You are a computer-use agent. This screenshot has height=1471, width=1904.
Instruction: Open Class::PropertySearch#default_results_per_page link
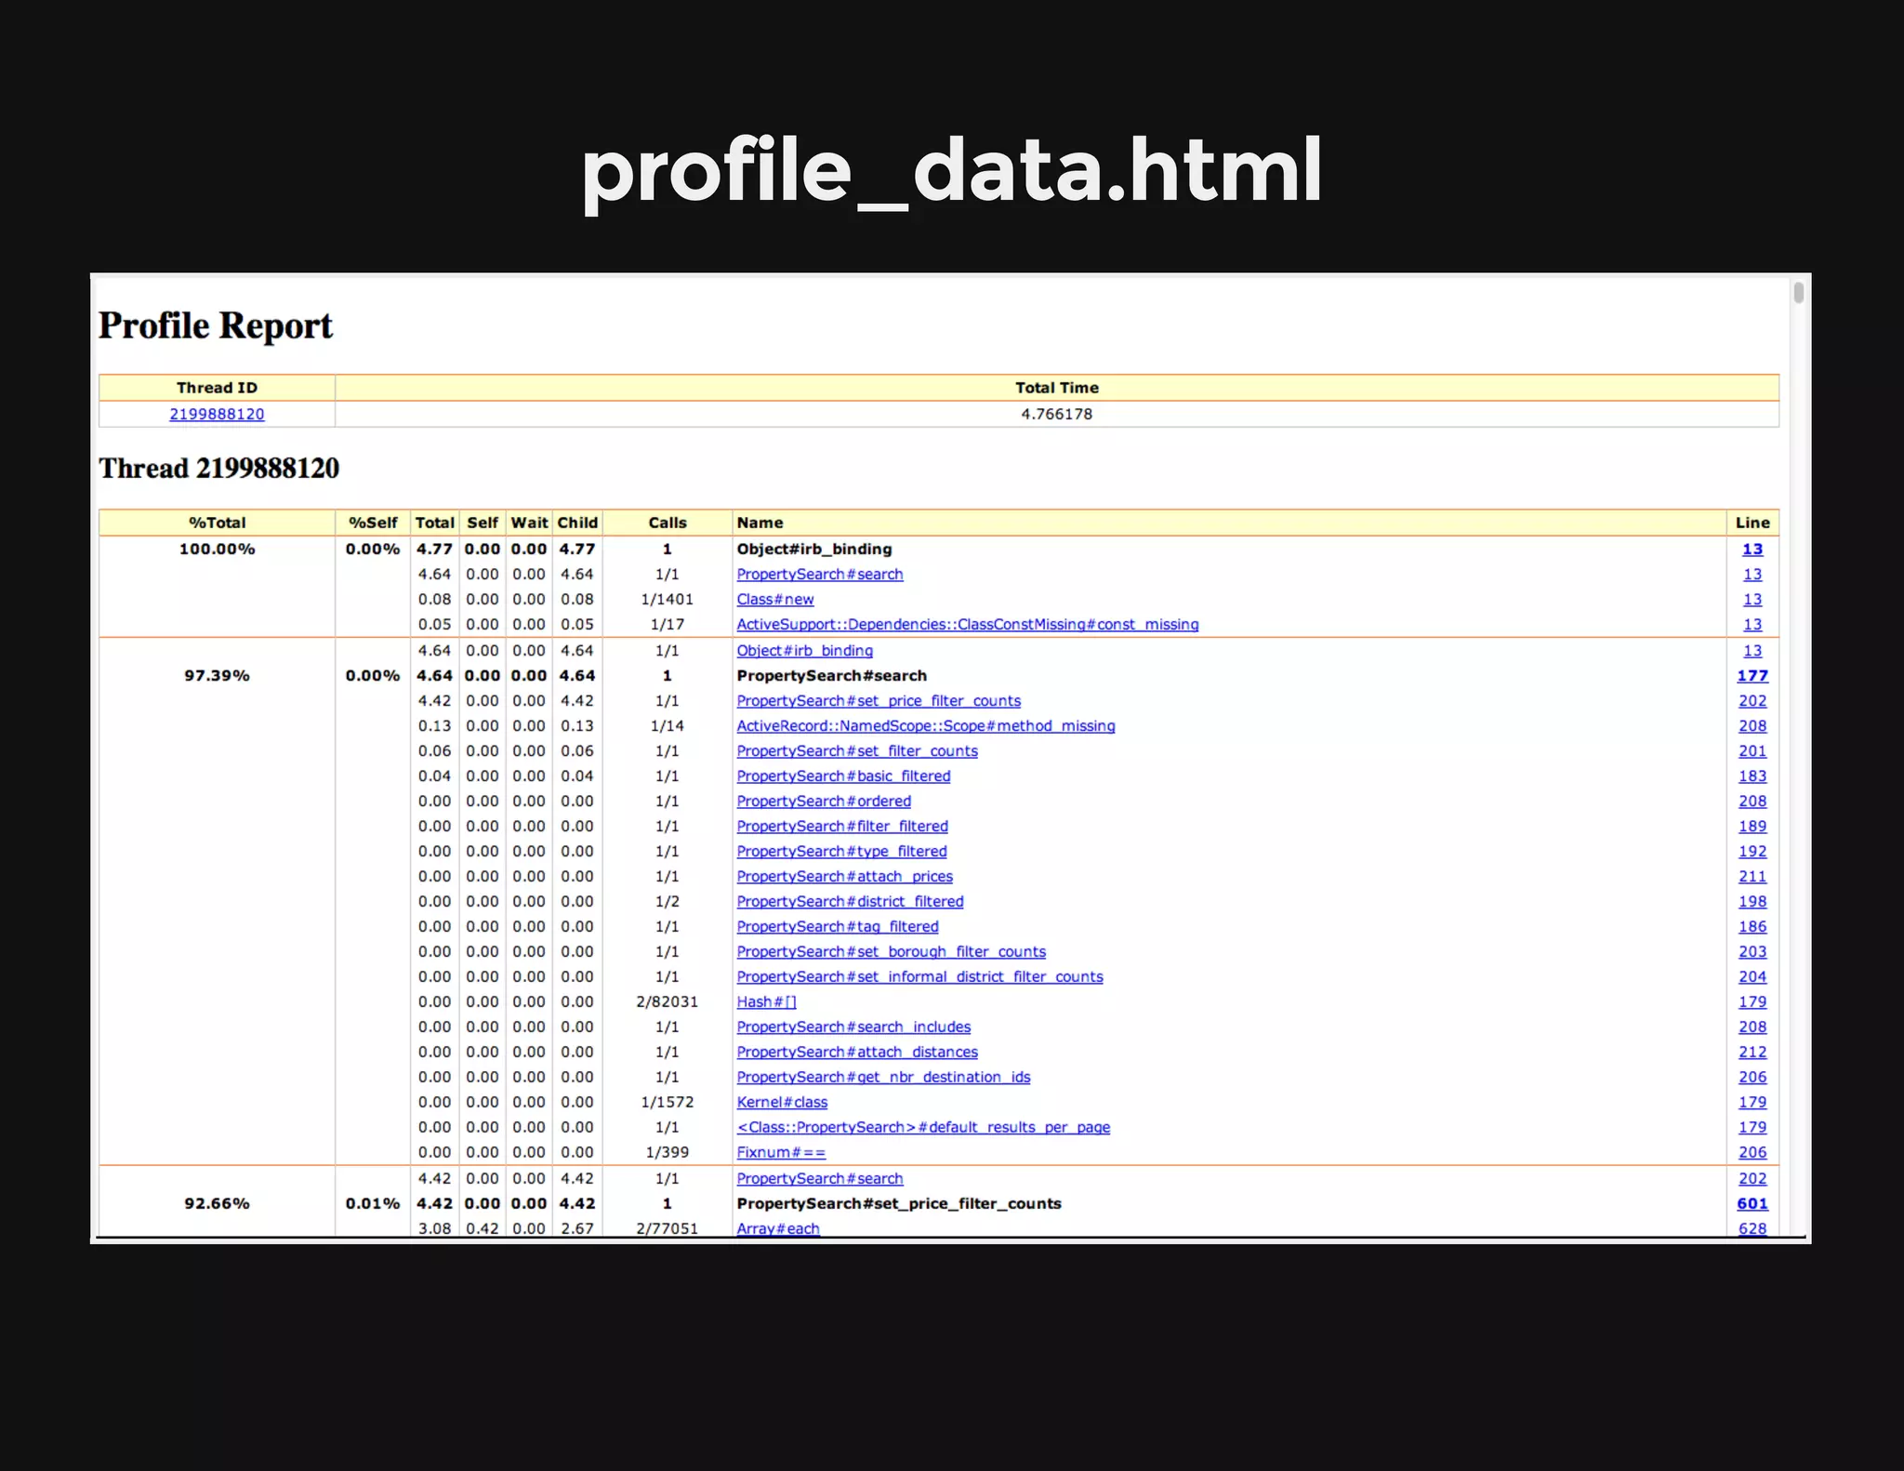[923, 1128]
